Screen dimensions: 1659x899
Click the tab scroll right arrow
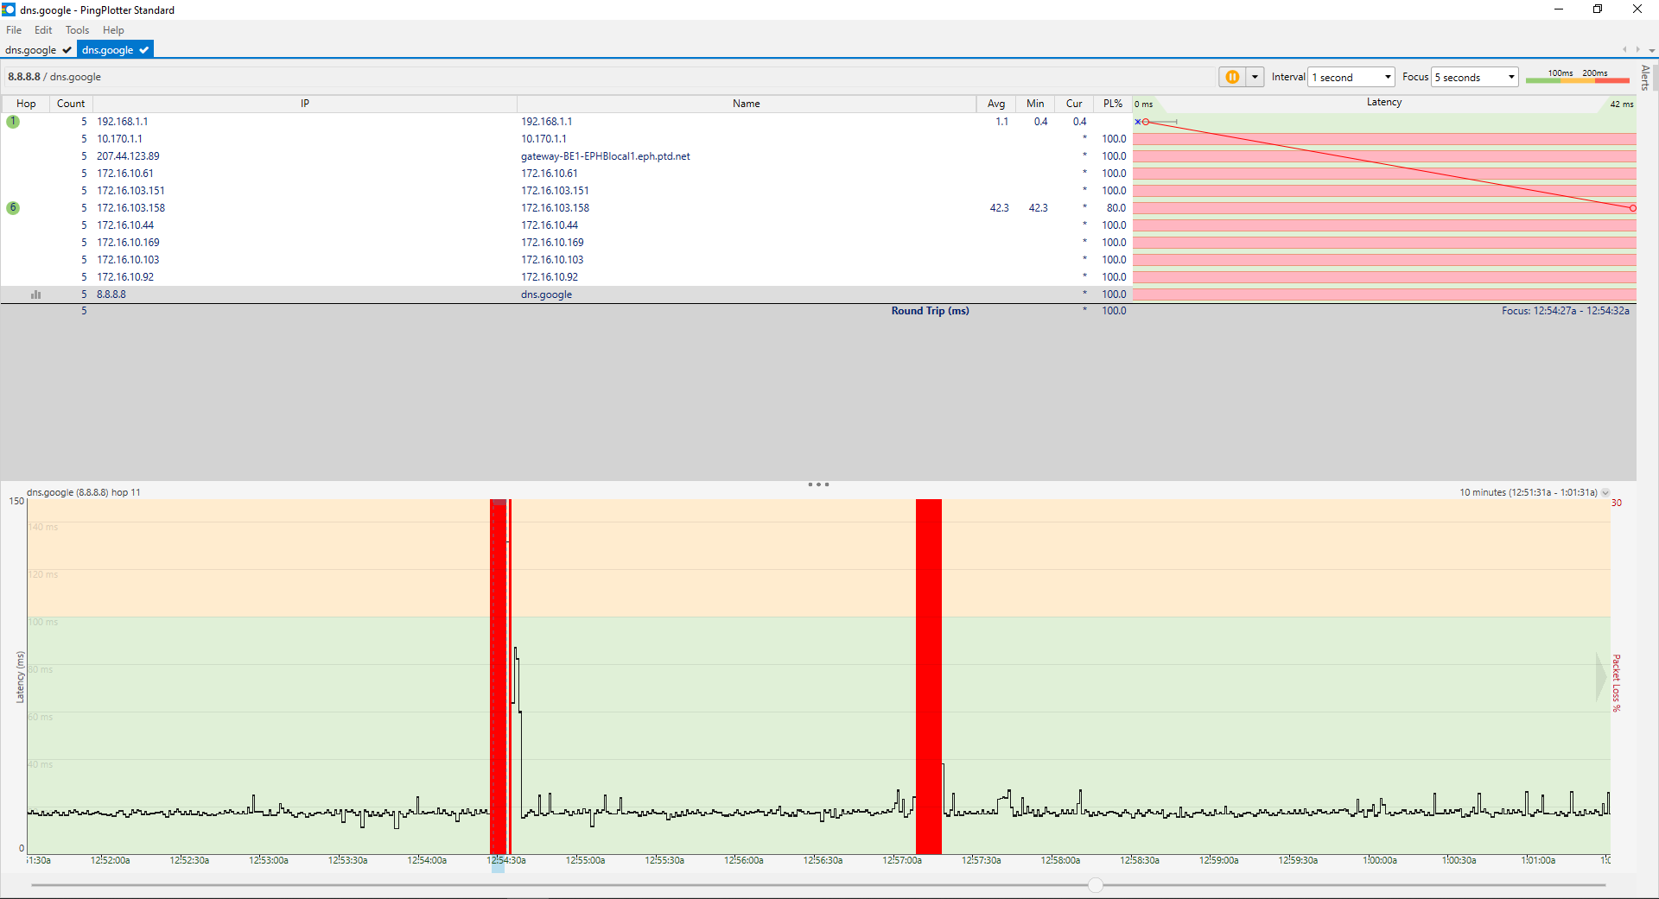click(1637, 50)
